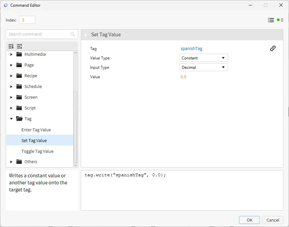This screenshot has height=227, width=289.
Task: Click the Cancel button
Action: point(273,220)
